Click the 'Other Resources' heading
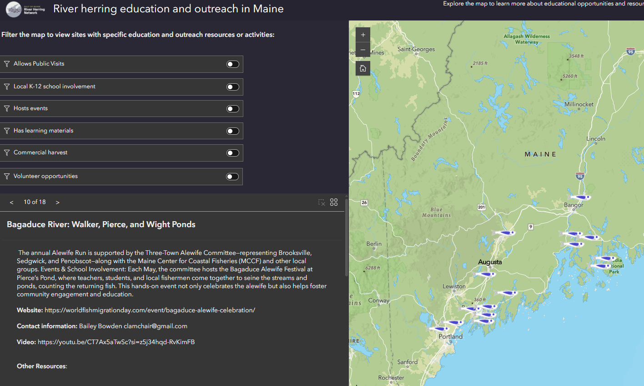 pos(42,366)
